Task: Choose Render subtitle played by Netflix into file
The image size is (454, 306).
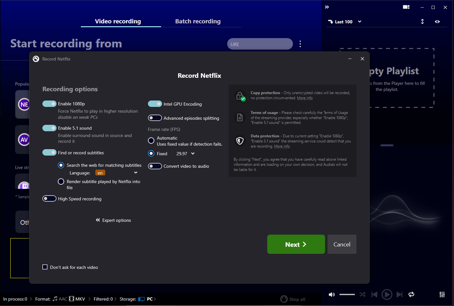Action: [x=61, y=181]
